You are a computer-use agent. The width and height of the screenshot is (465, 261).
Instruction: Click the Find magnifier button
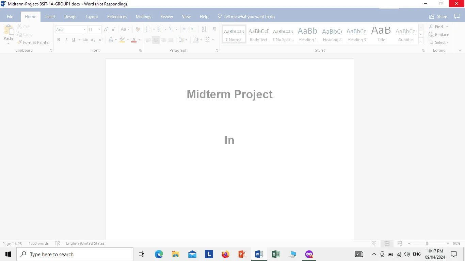pyautogui.click(x=436, y=27)
